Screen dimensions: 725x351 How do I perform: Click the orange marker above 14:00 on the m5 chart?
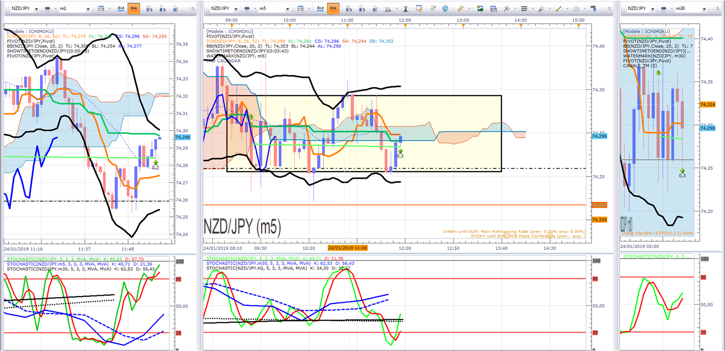pyautogui.click(x=521, y=25)
